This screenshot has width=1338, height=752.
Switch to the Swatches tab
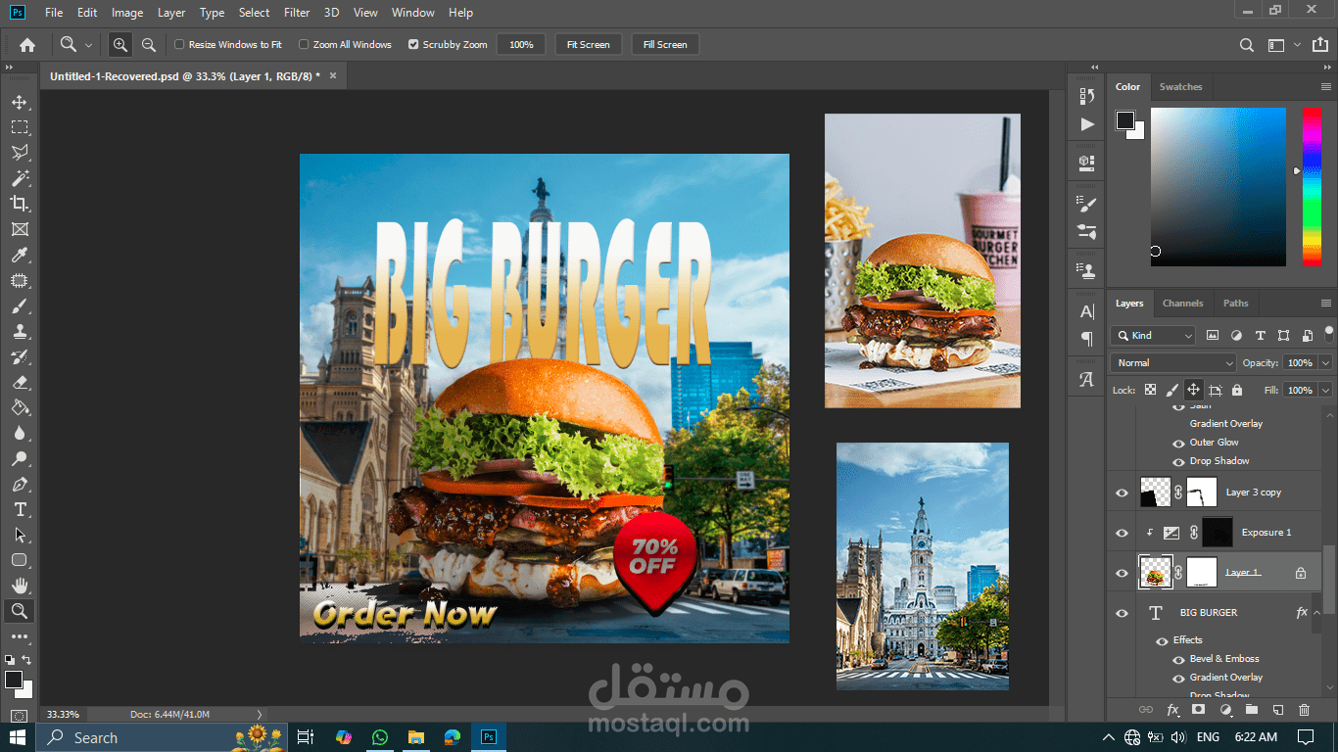(1180, 86)
